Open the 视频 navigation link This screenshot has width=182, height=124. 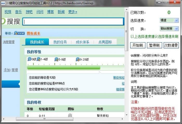[x=8, y=12]
